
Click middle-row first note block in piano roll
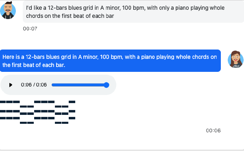[x=3, y=111]
